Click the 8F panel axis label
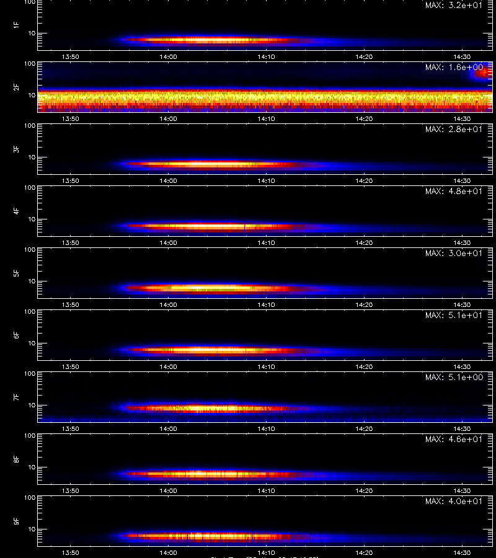The image size is (496, 558). pyautogui.click(x=16, y=459)
